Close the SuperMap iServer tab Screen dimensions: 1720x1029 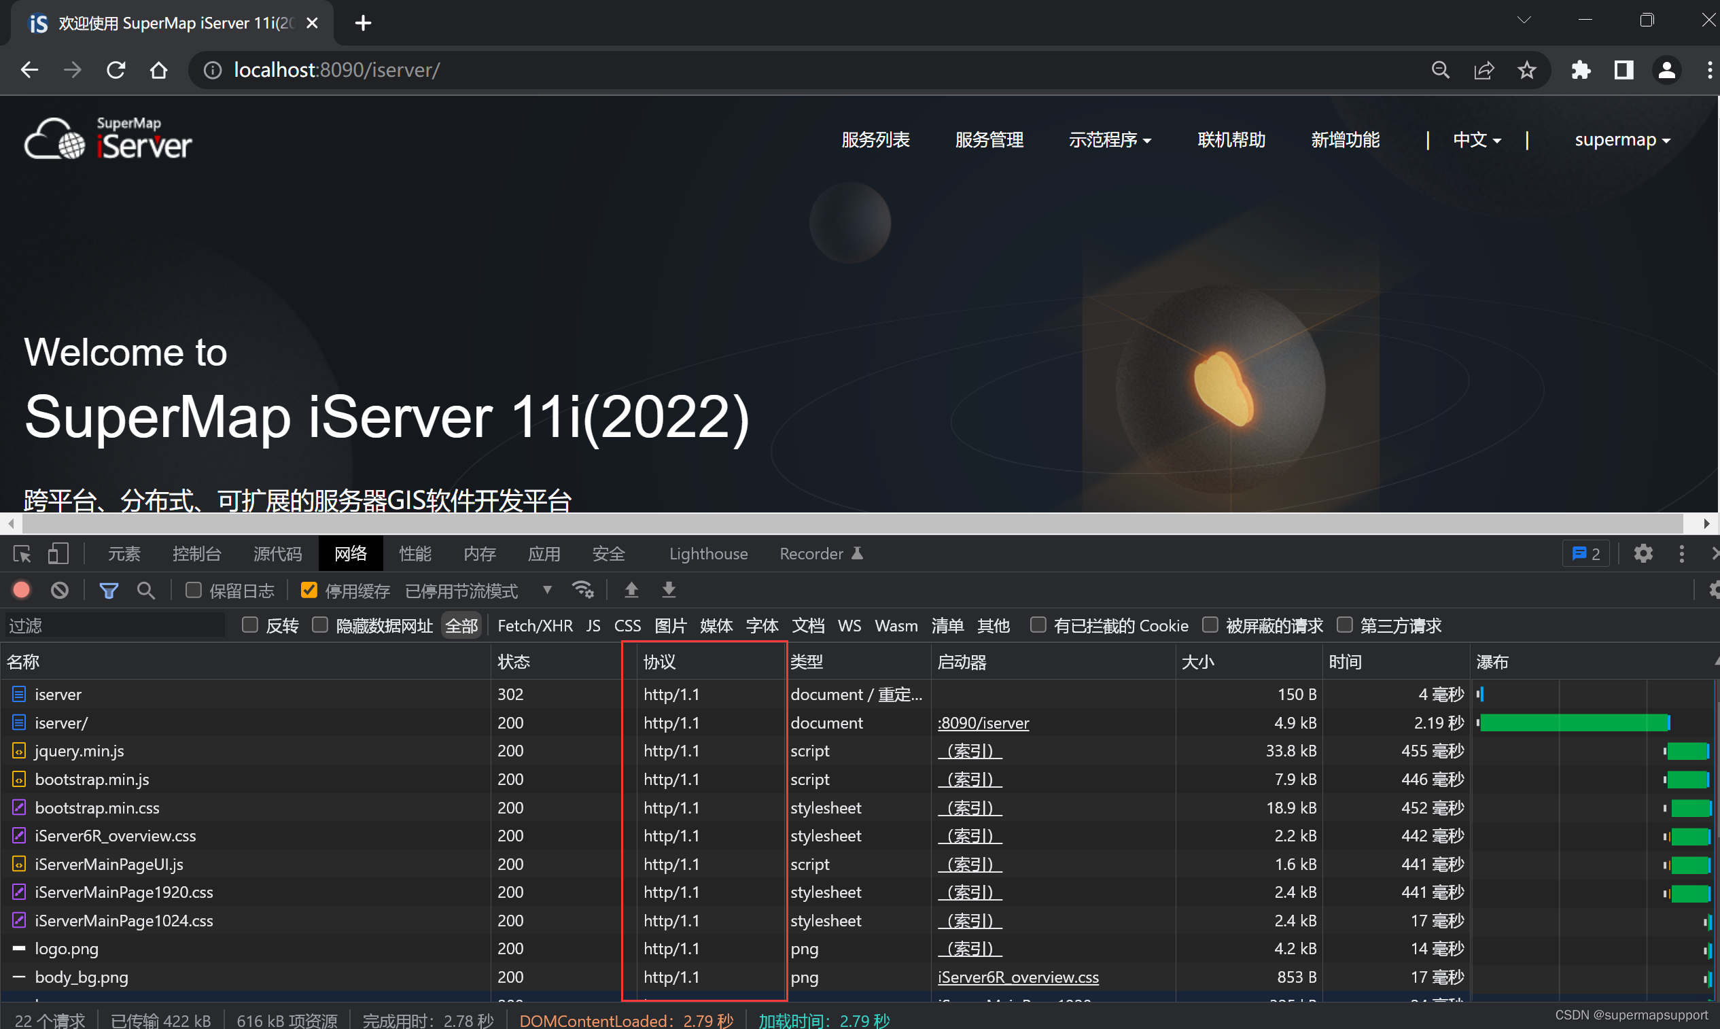(x=312, y=23)
